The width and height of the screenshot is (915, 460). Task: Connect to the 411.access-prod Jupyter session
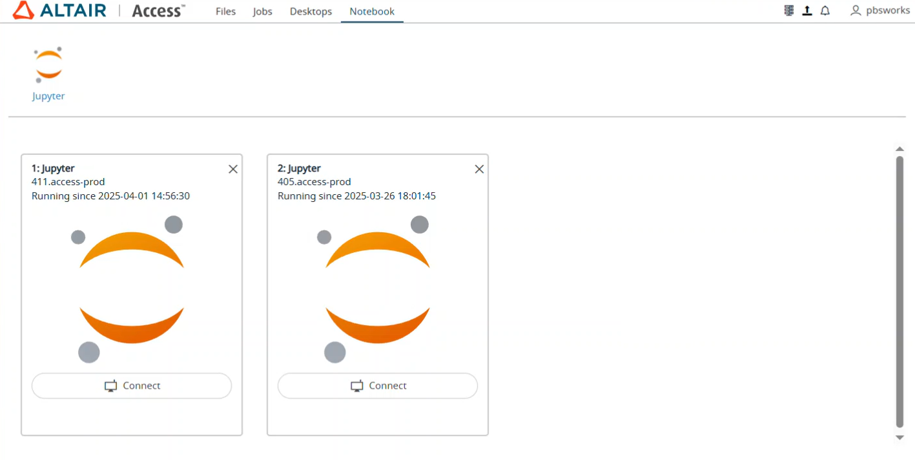(x=132, y=386)
